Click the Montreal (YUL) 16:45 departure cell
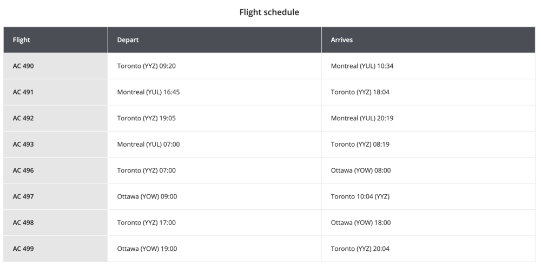 tap(148, 92)
